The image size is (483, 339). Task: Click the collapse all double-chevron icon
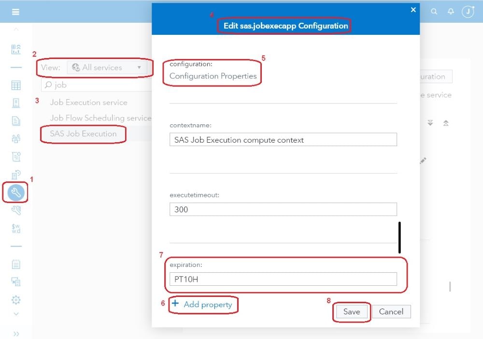click(446, 123)
